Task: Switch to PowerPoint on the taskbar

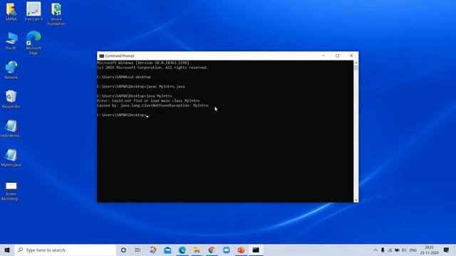Action: click(x=241, y=250)
